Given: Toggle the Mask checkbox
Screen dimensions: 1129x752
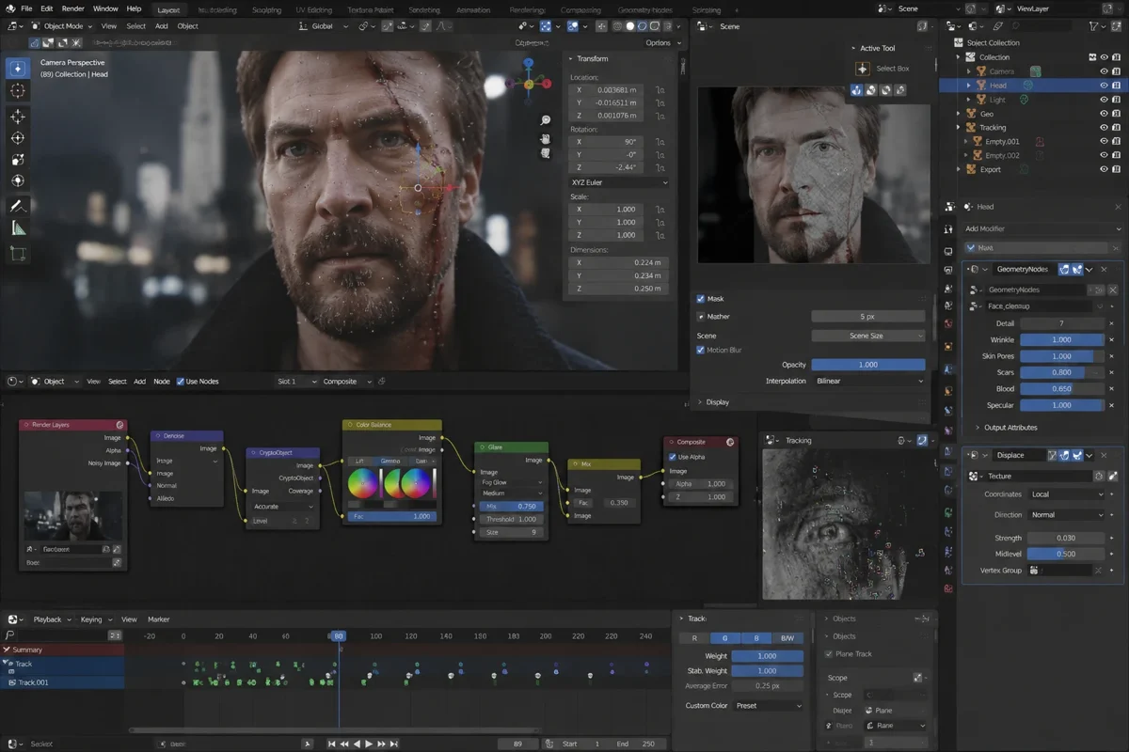Looking at the screenshot, I should tap(701, 299).
